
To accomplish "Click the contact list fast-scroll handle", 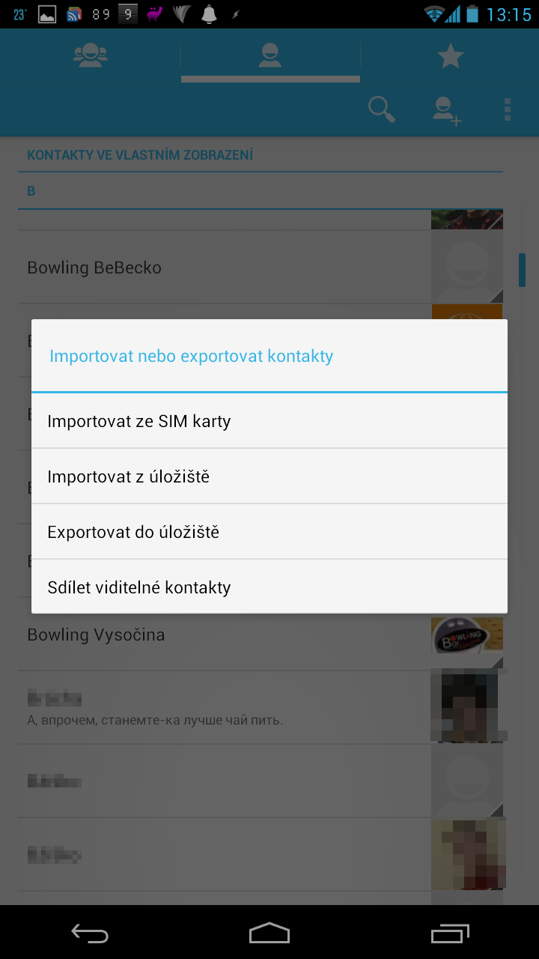I will click(522, 270).
